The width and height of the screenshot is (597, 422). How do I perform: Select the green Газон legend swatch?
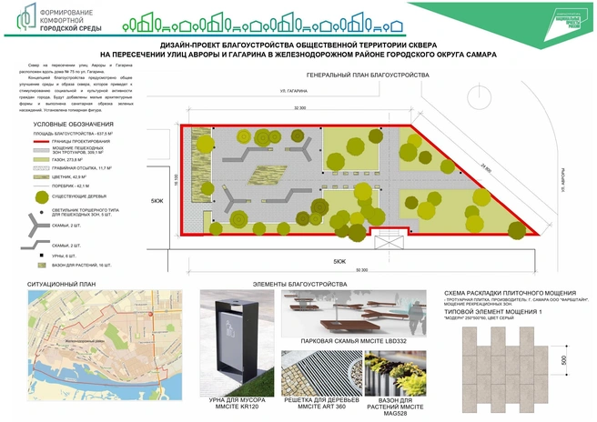(x=41, y=160)
